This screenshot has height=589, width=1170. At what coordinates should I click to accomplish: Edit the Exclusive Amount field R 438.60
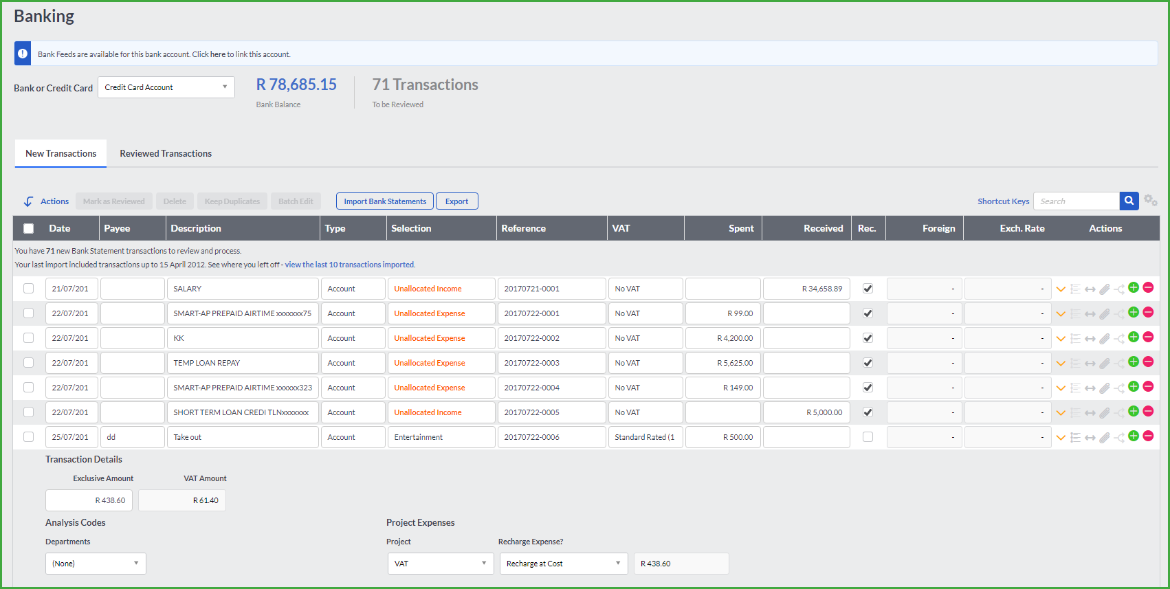pyautogui.click(x=89, y=500)
